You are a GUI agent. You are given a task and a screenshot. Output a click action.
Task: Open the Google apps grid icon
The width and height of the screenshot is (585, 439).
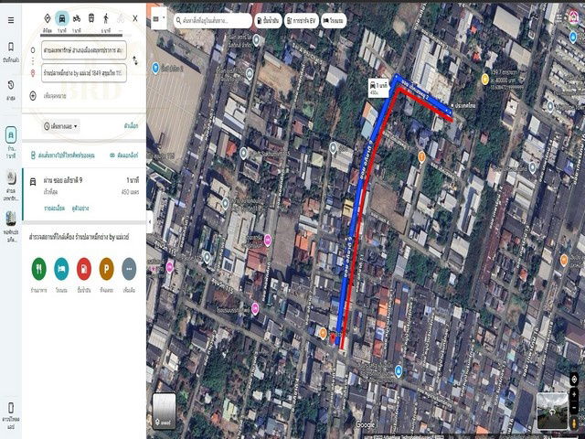(558, 17)
